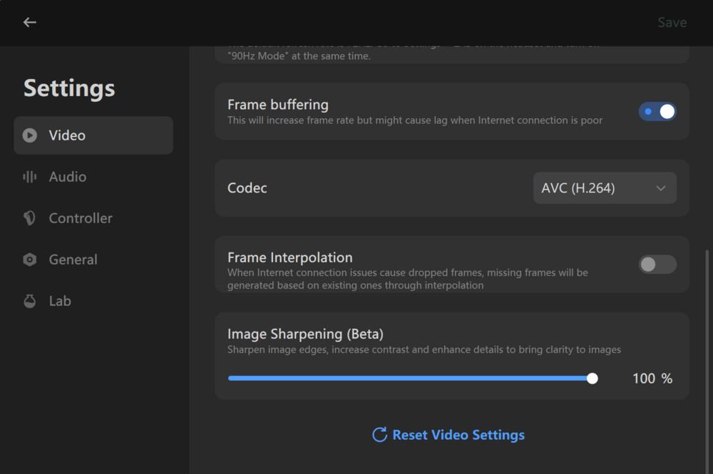Screen dimensions: 713x474
Task: Enable the Frame Interpolation toggle
Action: pyautogui.click(x=657, y=264)
